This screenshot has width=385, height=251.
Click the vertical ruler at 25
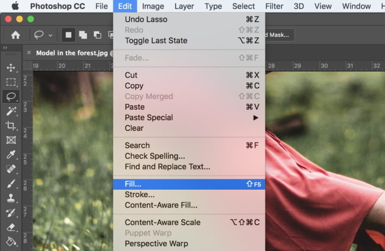pos(25,160)
